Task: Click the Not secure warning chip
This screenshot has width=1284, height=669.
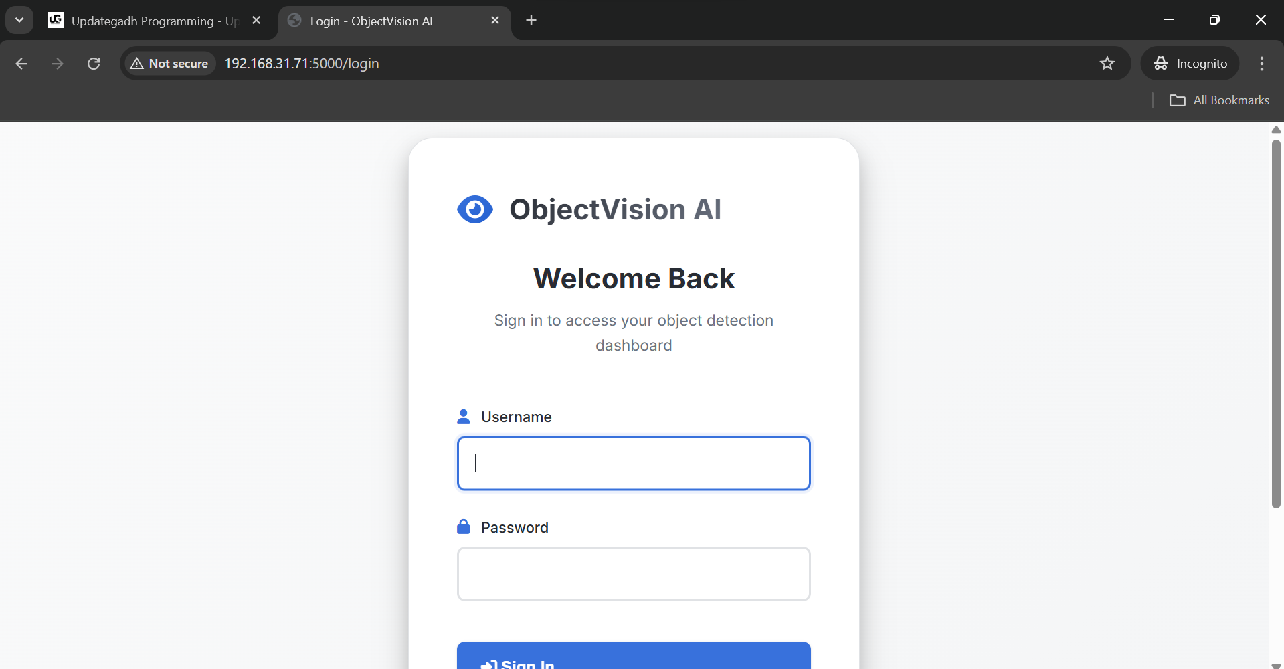Action: (170, 64)
